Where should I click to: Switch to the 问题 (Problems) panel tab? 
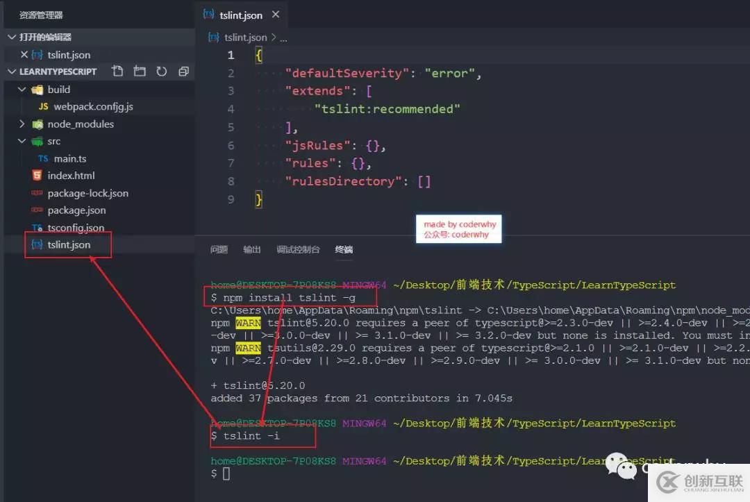(x=219, y=249)
